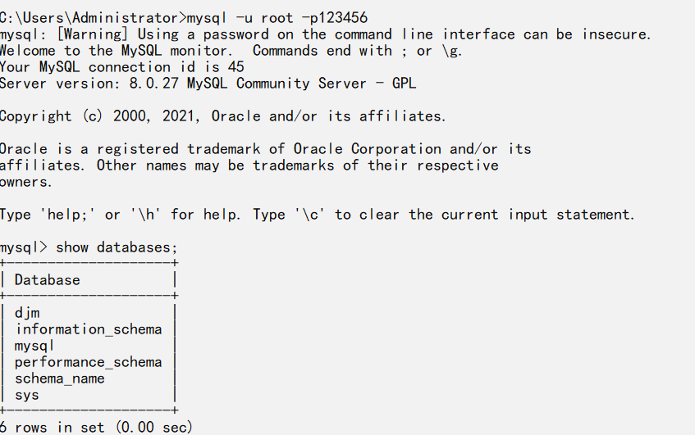Click the mysql row in the database list
Image resolution: width=695 pixels, height=435 pixels.
34,346
